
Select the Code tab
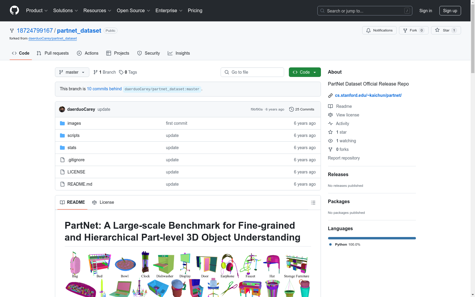(21, 53)
